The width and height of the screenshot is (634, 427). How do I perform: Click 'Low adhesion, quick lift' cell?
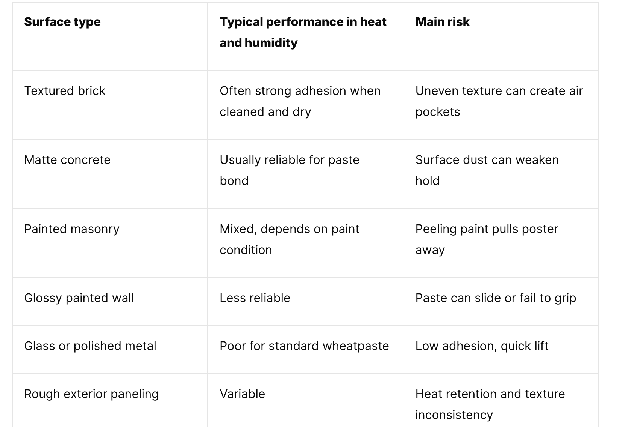[x=501, y=350]
